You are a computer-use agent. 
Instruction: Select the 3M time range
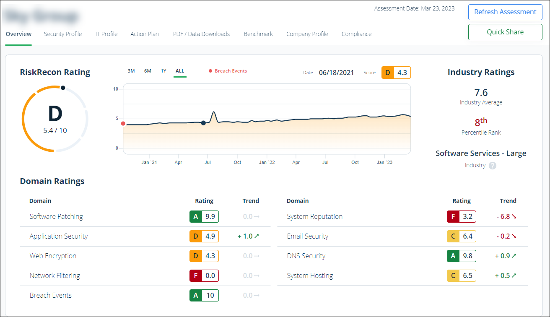[131, 71]
